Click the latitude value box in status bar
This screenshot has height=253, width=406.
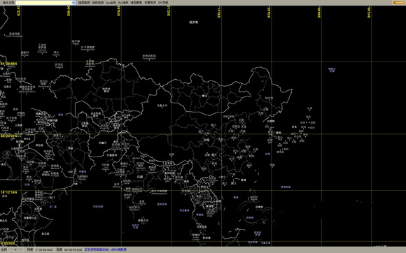(x=44, y=250)
